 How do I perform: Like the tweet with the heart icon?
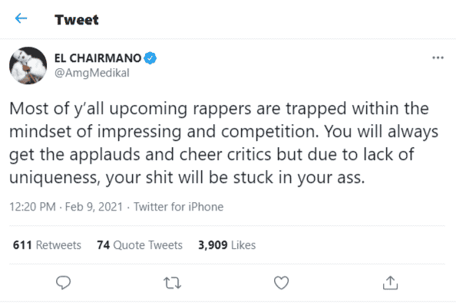coord(281,283)
